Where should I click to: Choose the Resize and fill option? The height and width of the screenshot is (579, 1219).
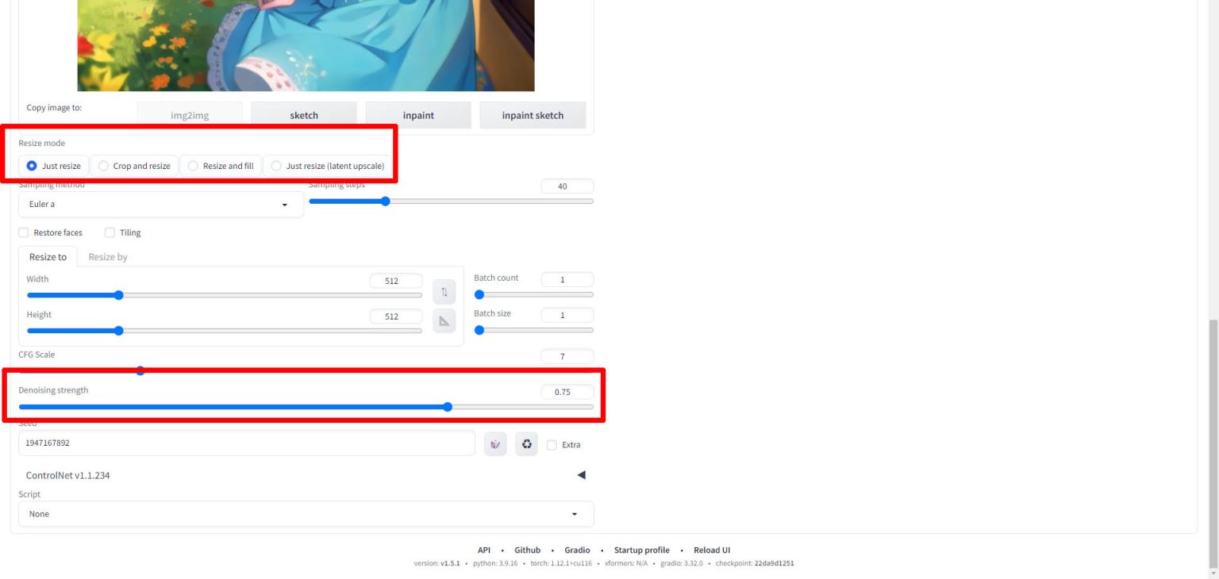pos(221,166)
